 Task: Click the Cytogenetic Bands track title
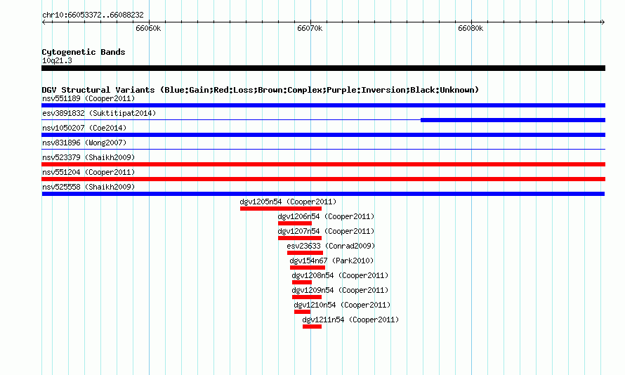tap(84, 52)
